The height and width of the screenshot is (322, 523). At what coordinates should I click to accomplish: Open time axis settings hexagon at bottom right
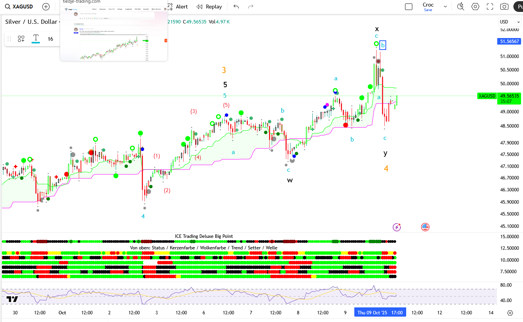pyautogui.click(x=510, y=313)
